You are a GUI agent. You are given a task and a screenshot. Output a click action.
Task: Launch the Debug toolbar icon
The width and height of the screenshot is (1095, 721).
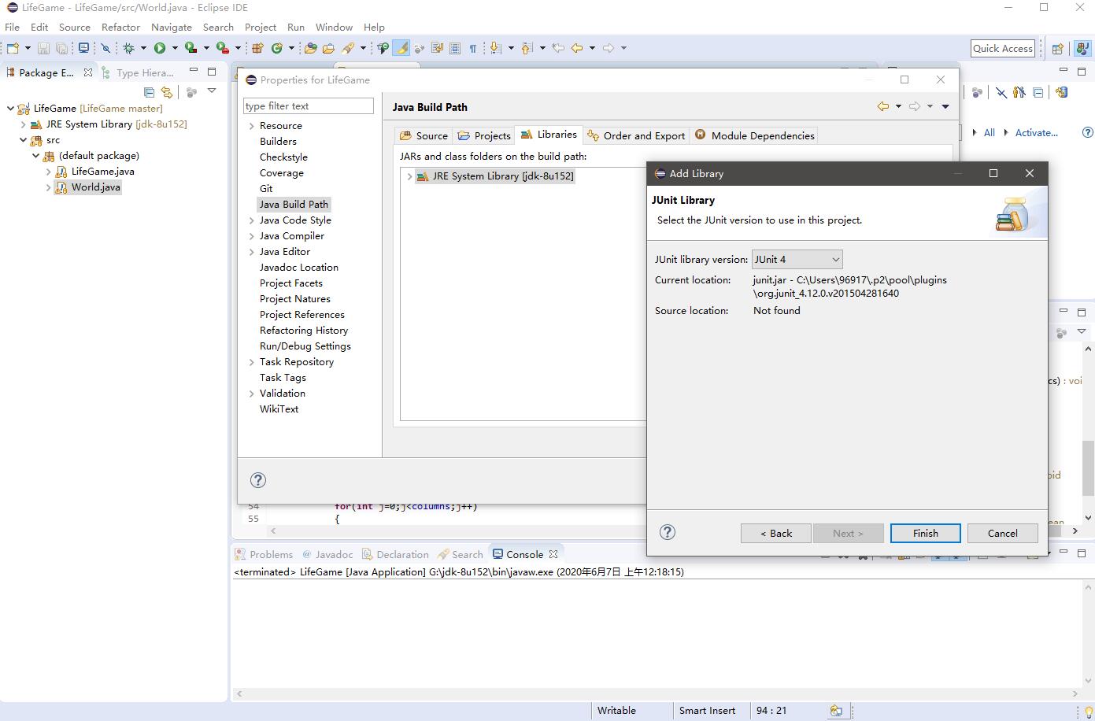128,48
